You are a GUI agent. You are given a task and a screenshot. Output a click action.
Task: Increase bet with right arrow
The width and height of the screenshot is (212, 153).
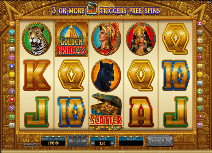112,143
